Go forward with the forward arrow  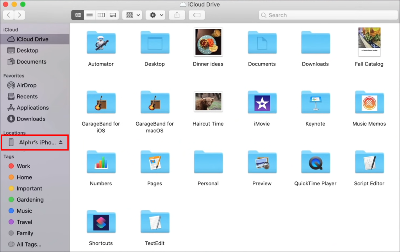coord(19,15)
